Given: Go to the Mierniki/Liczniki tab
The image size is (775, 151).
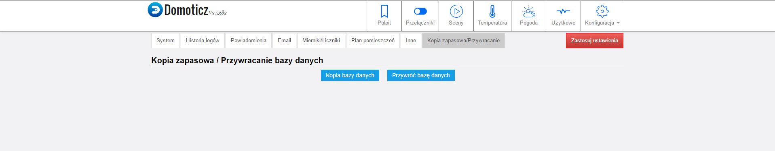Looking at the screenshot, I should 321,41.
